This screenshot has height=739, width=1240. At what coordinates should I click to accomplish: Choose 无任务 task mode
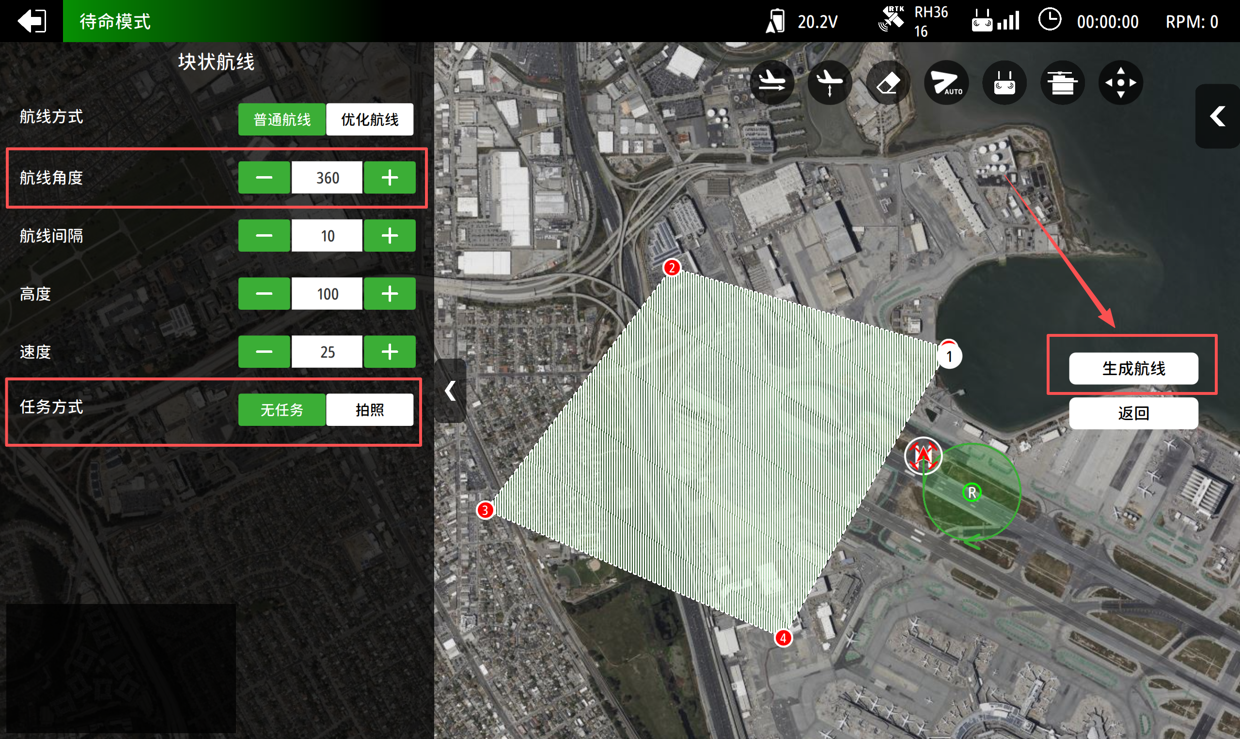(x=282, y=410)
